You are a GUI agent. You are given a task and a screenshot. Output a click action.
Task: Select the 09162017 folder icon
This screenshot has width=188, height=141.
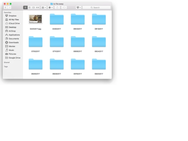[x=78, y=64]
